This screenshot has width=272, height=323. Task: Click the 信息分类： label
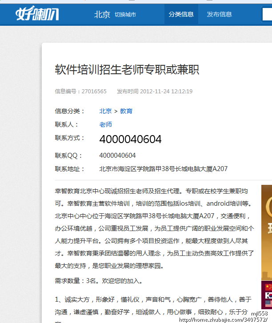tap(70, 111)
